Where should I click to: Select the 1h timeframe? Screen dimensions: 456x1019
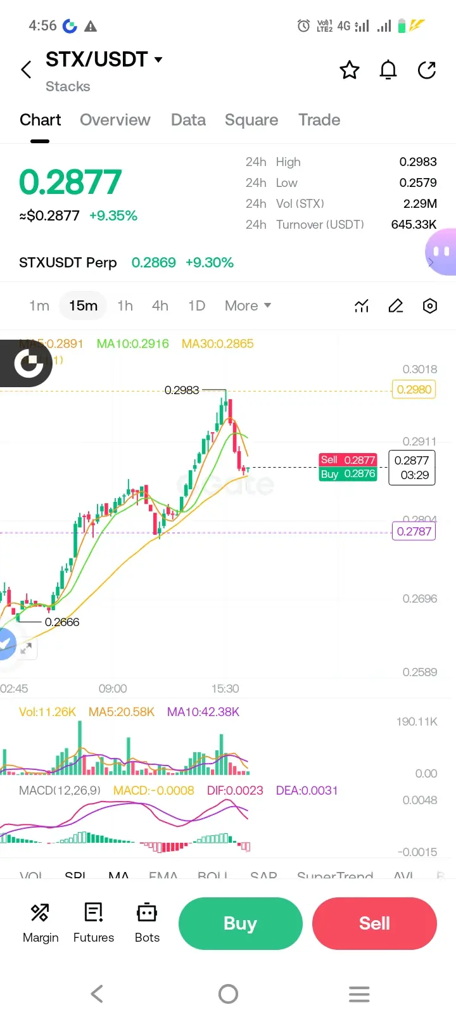tap(125, 305)
